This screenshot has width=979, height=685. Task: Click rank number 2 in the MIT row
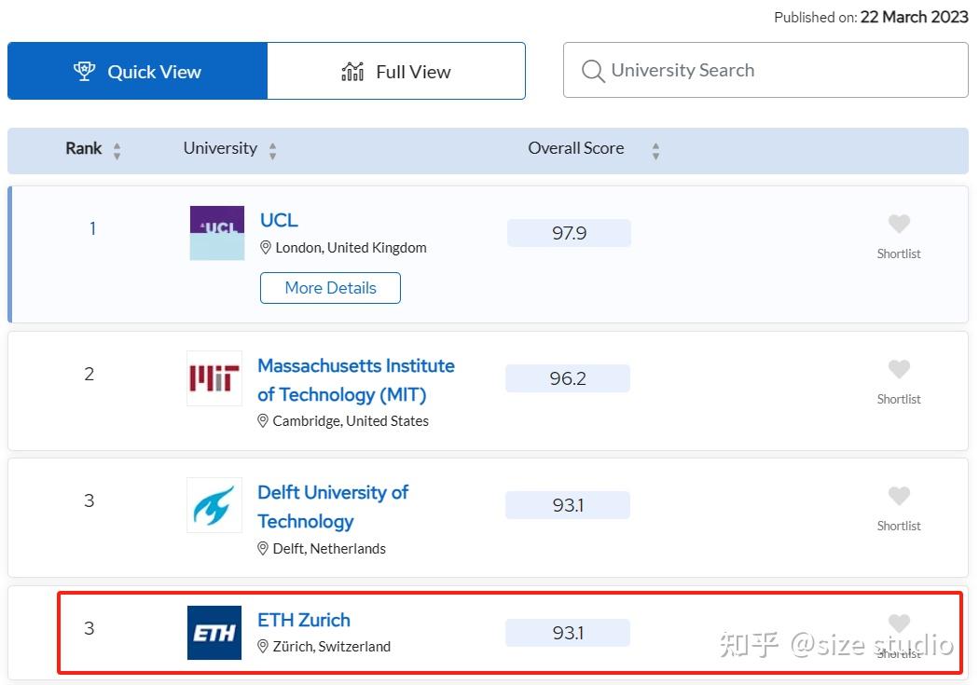(90, 374)
